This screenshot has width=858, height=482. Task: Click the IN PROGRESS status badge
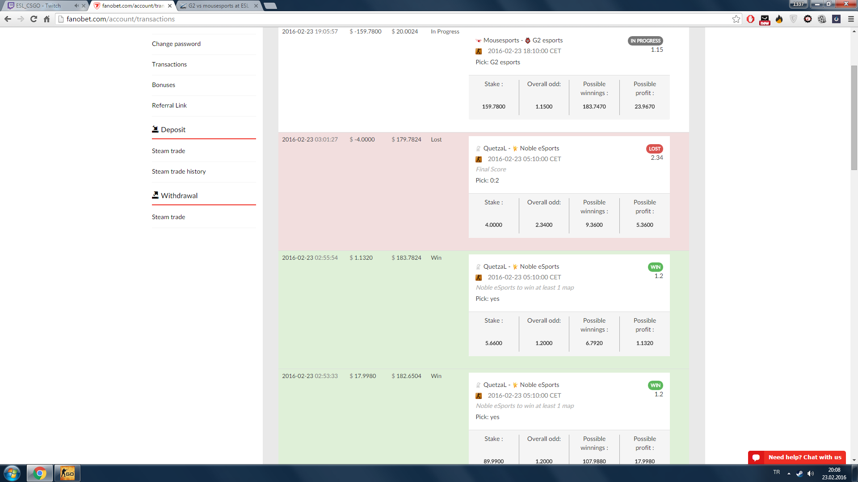coord(645,41)
